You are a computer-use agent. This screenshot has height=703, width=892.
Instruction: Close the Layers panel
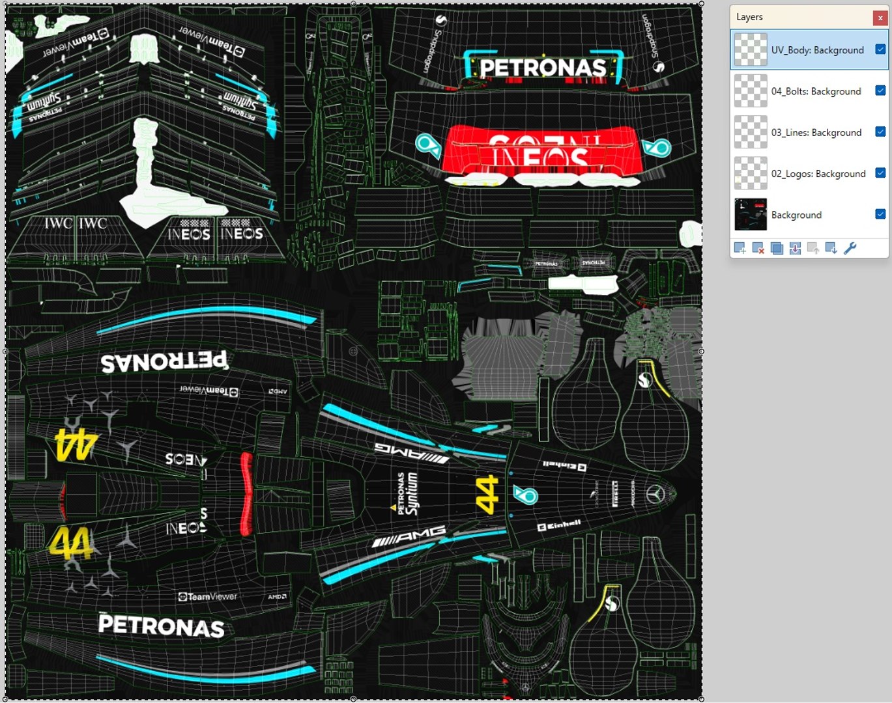880,18
